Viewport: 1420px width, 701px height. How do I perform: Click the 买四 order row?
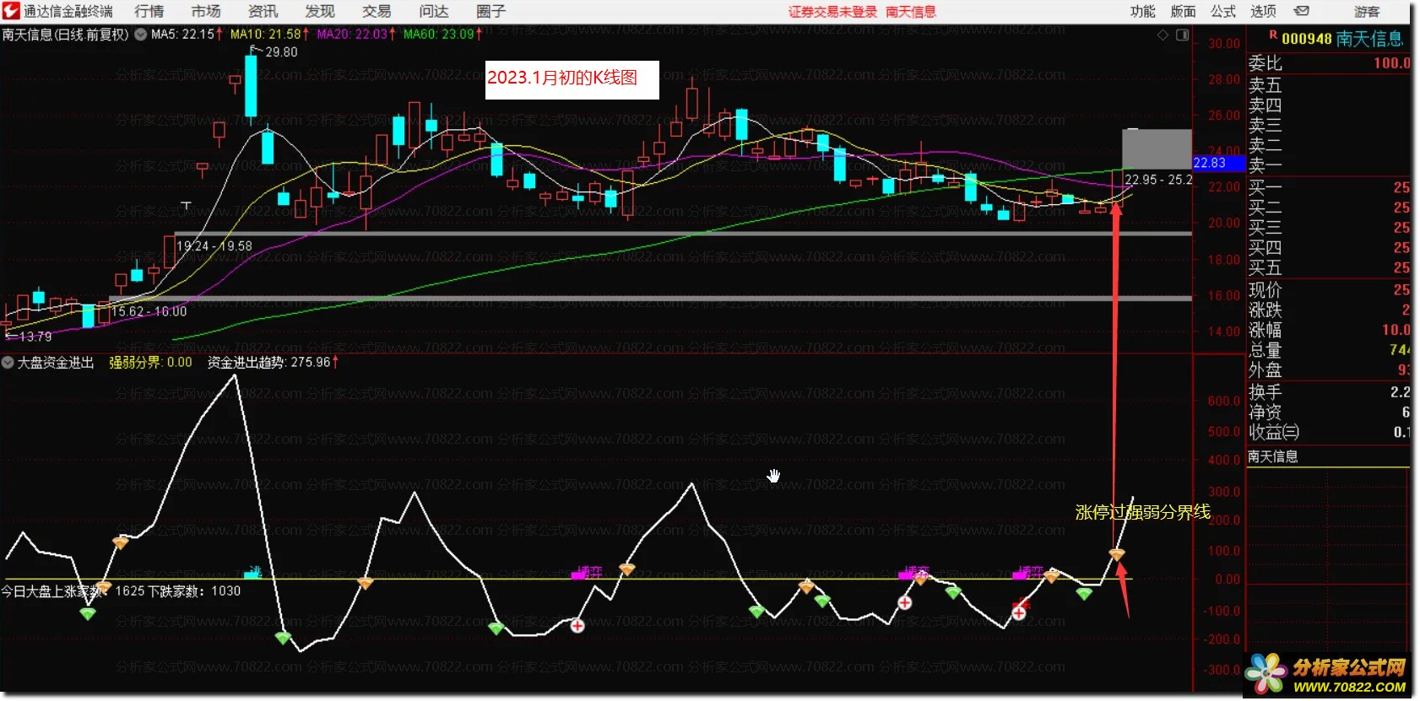(1328, 248)
